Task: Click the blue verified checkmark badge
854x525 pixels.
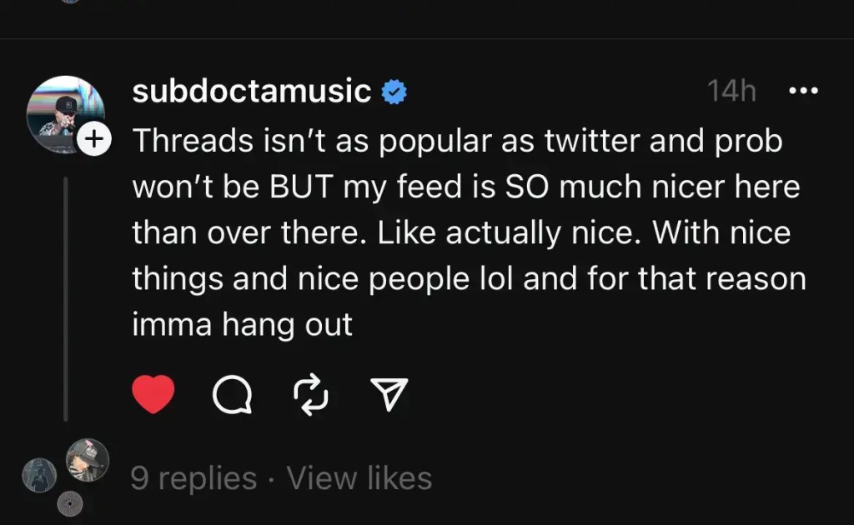Action: tap(394, 92)
